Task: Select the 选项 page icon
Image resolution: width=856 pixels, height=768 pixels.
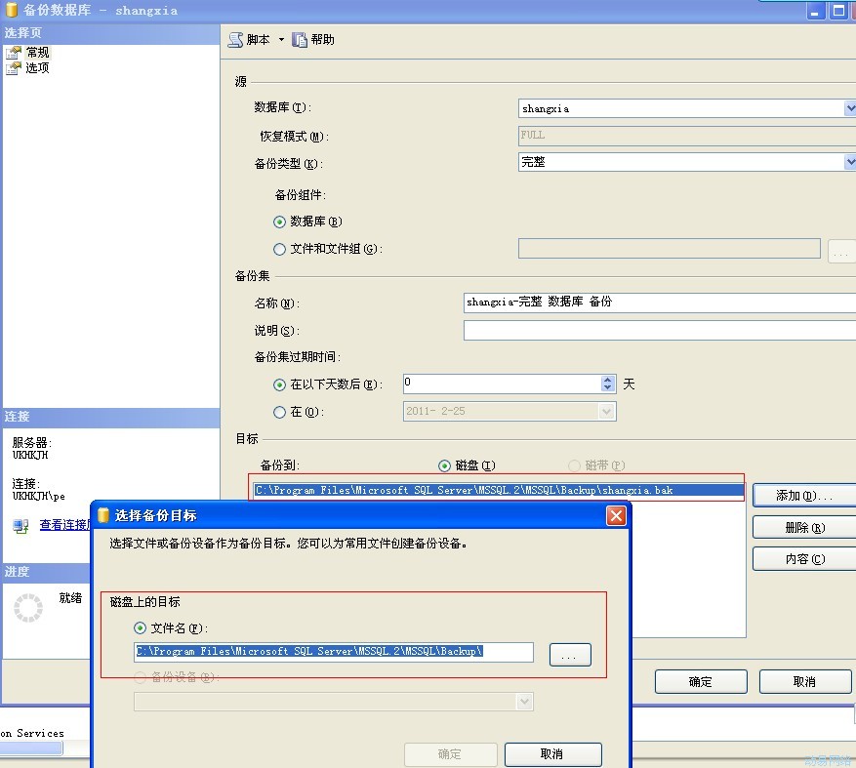Action: pos(13,68)
